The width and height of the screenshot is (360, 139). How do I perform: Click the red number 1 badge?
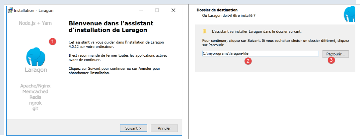point(53,41)
